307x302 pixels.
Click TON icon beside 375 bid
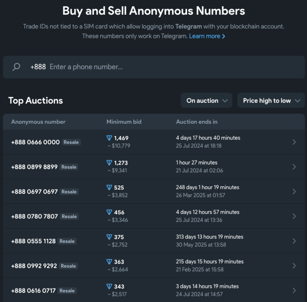tap(109, 237)
